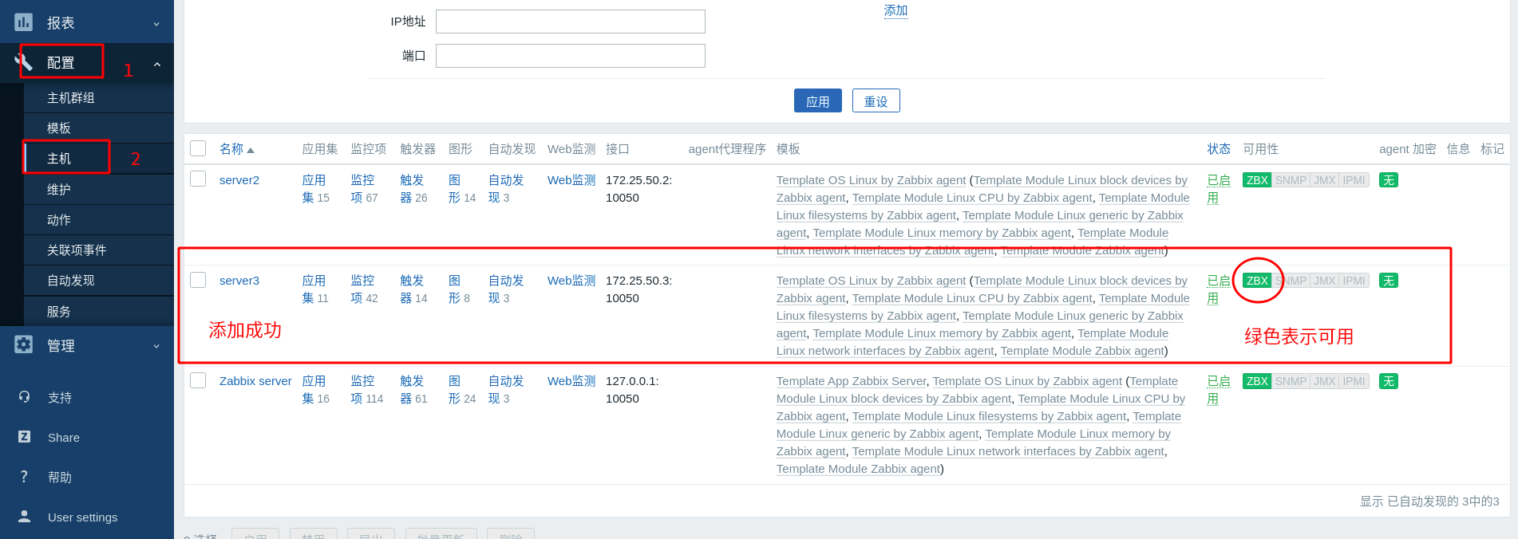Click the IP地址 input field
The width and height of the screenshot is (1518, 539).
(x=571, y=22)
